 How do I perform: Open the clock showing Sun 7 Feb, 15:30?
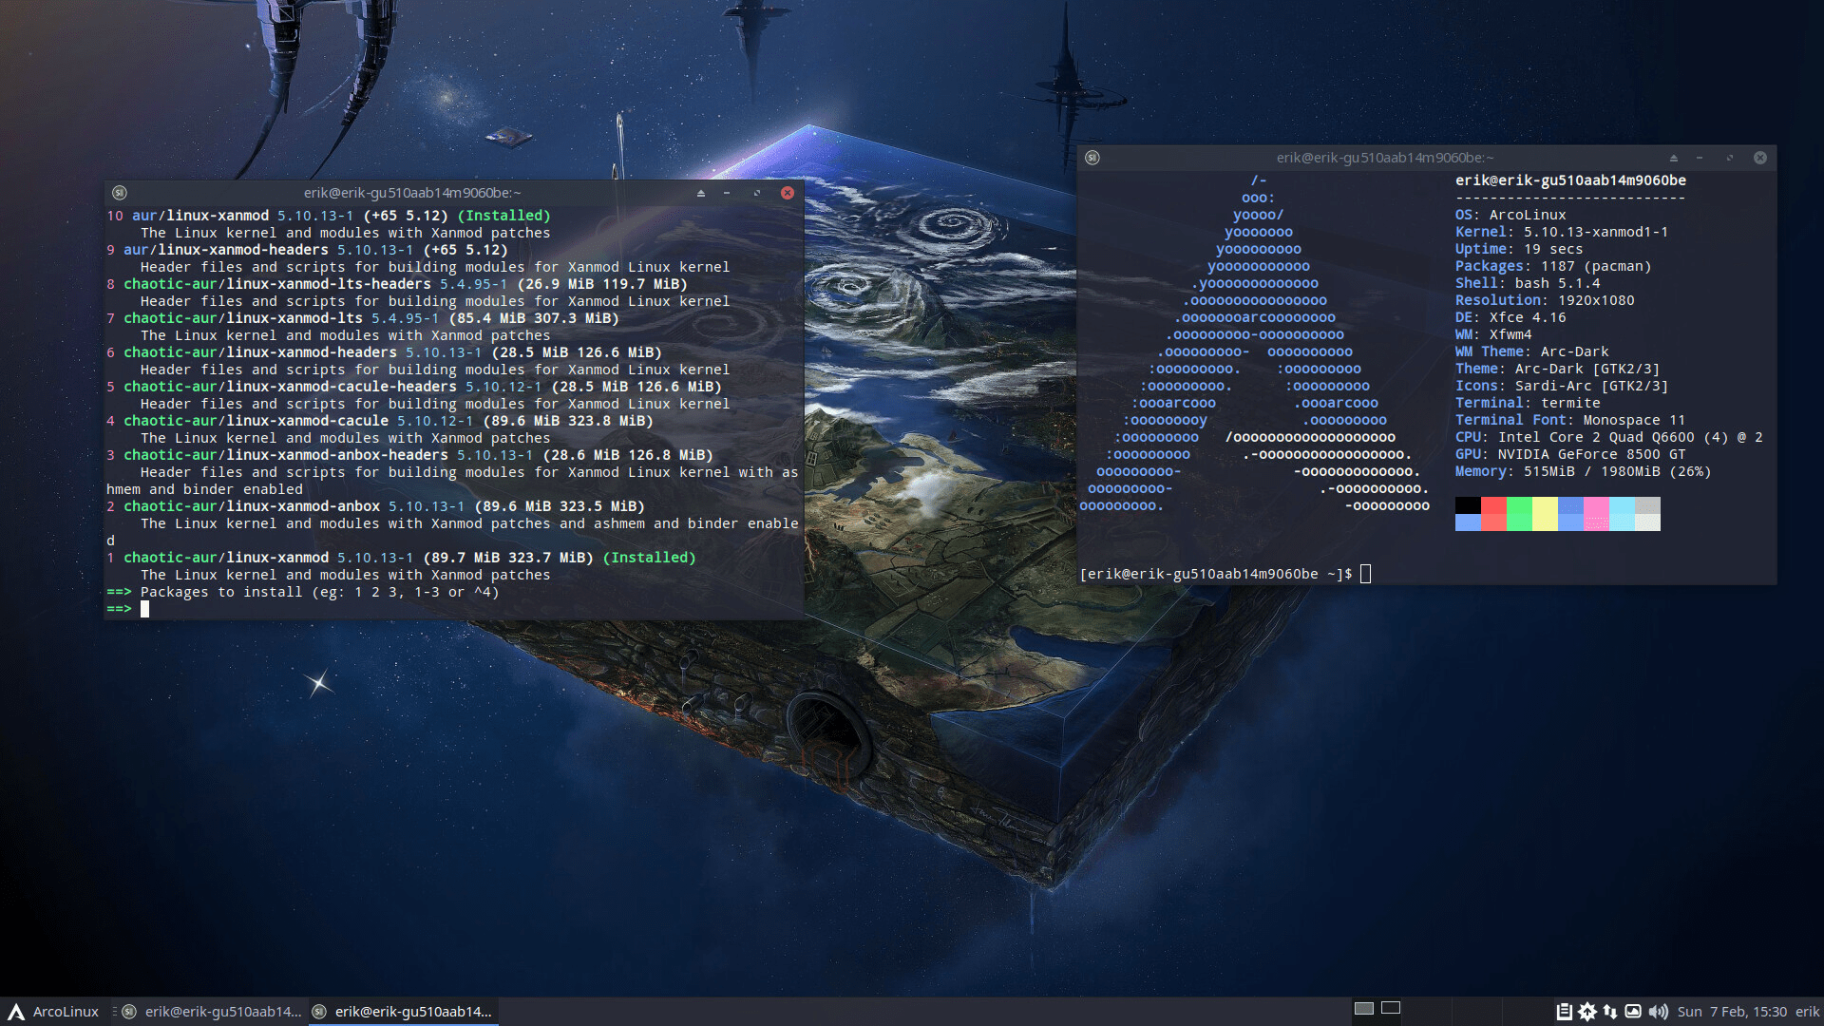pos(1732,1012)
